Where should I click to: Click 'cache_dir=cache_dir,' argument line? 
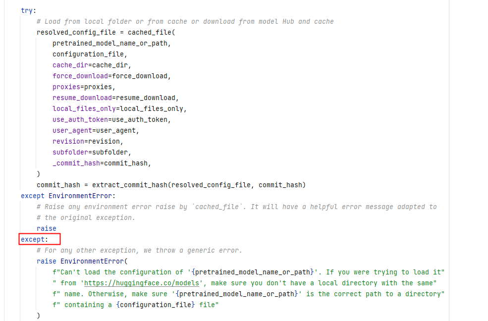click(92, 65)
